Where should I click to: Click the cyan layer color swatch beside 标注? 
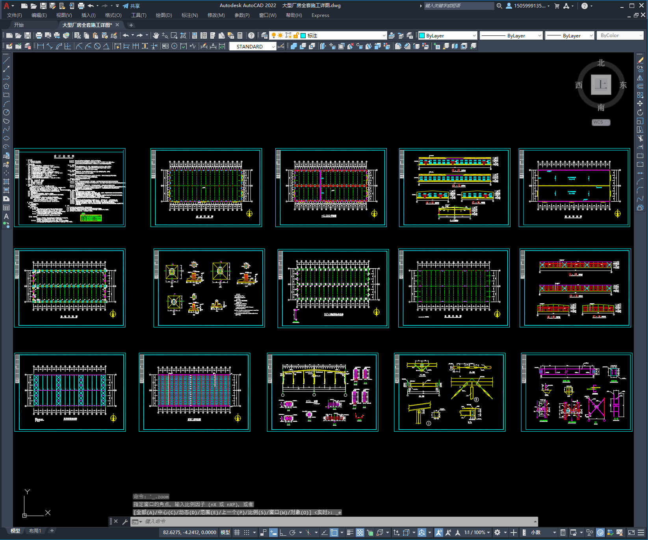(x=303, y=35)
